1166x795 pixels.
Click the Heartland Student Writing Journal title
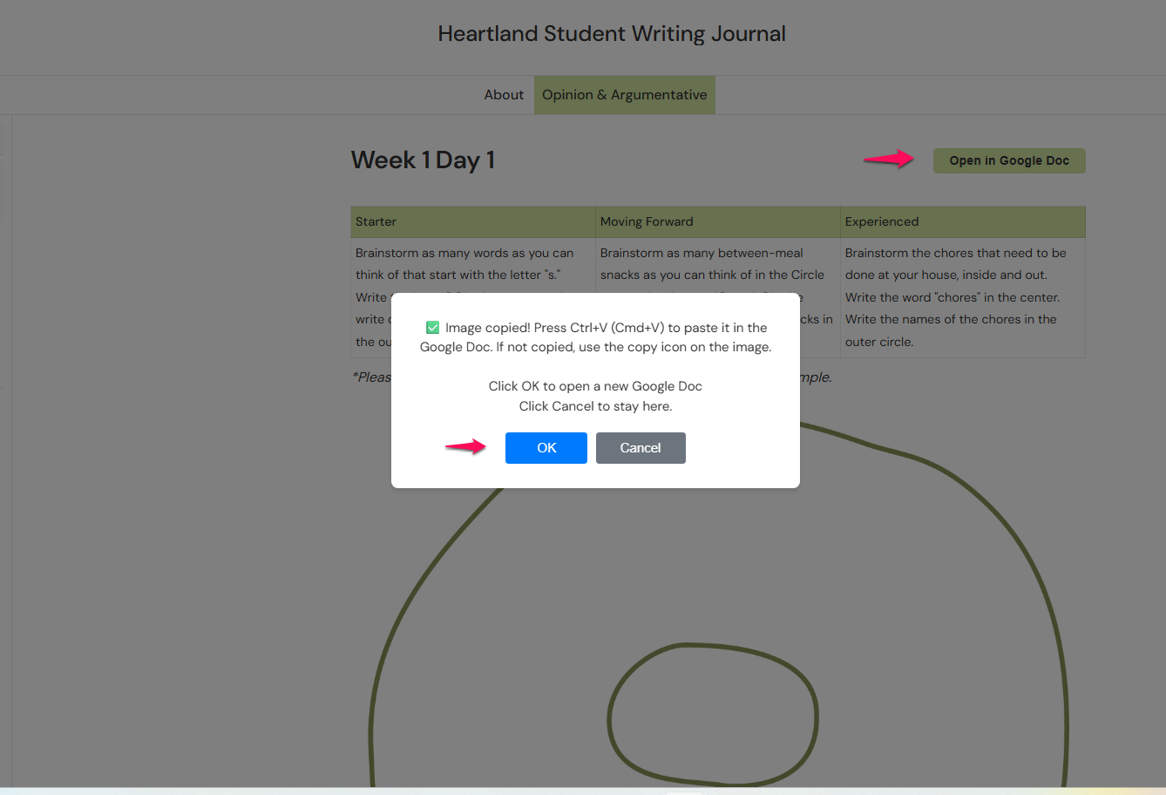pyautogui.click(x=612, y=34)
